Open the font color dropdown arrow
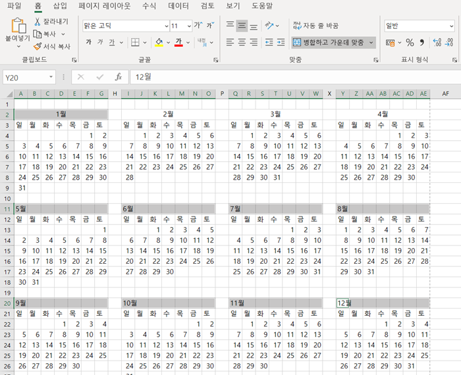 [188, 43]
